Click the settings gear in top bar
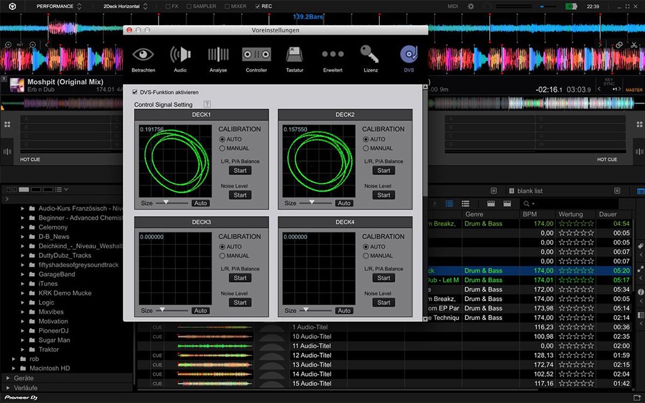645x403 pixels. [471, 6]
